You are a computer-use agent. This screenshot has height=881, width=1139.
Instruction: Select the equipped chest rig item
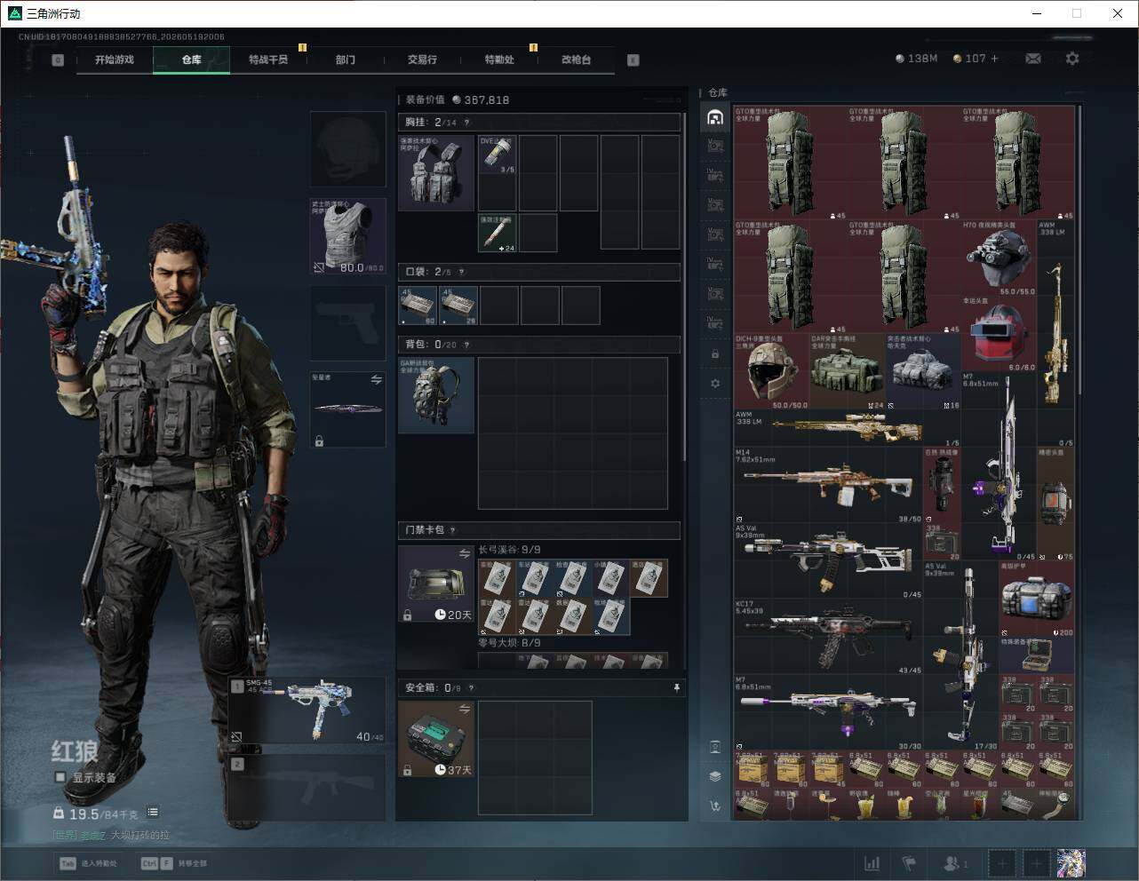(x=436, y=173)
